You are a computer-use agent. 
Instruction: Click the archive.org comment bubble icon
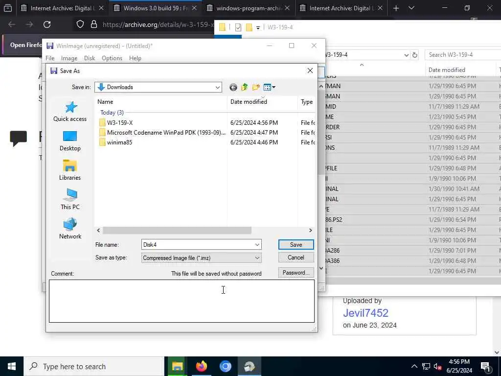coord(18,138)
